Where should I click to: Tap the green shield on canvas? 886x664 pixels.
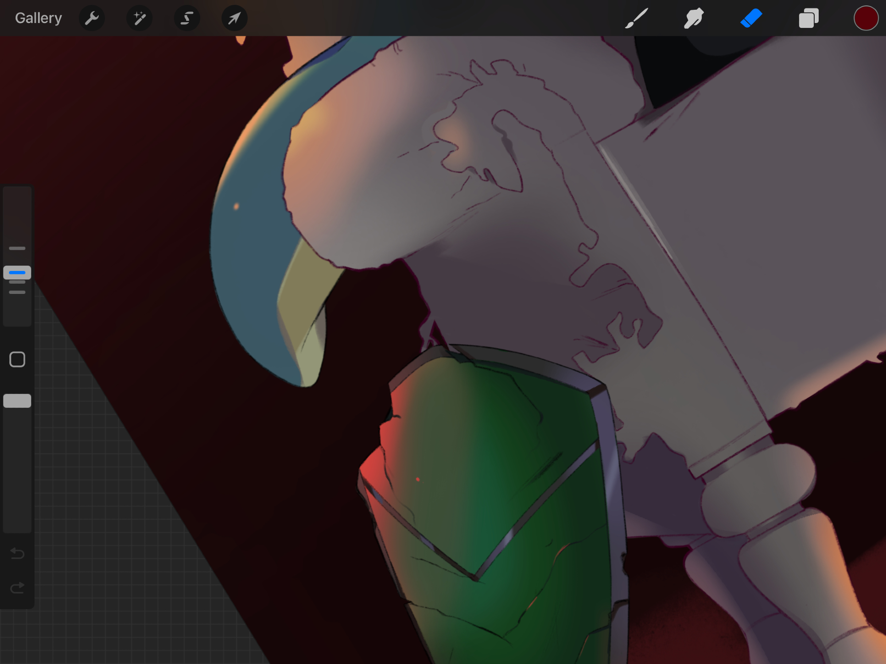coord(487,487)
